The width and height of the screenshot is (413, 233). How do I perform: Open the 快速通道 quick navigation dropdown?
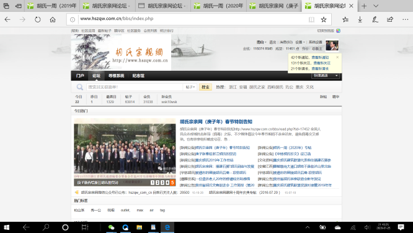coord(326,76)
